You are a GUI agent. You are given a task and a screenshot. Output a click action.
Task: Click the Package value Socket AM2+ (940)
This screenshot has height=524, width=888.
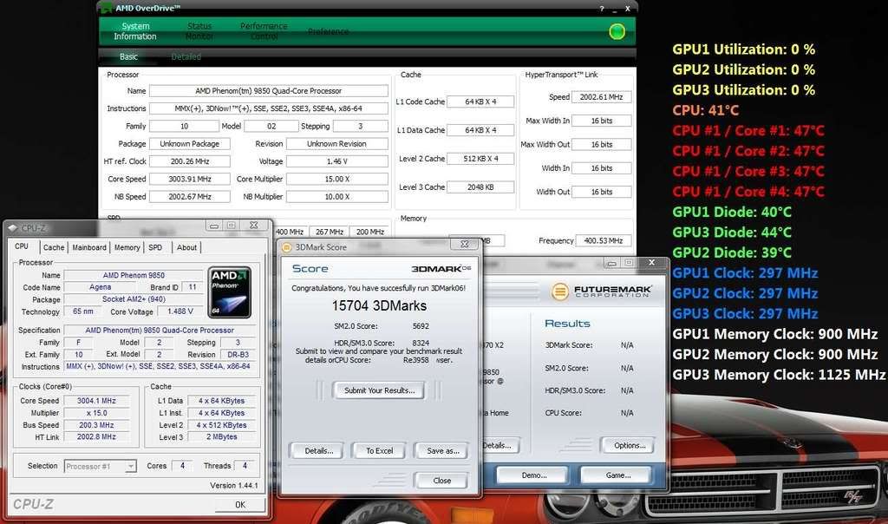(x=134, y=299)
